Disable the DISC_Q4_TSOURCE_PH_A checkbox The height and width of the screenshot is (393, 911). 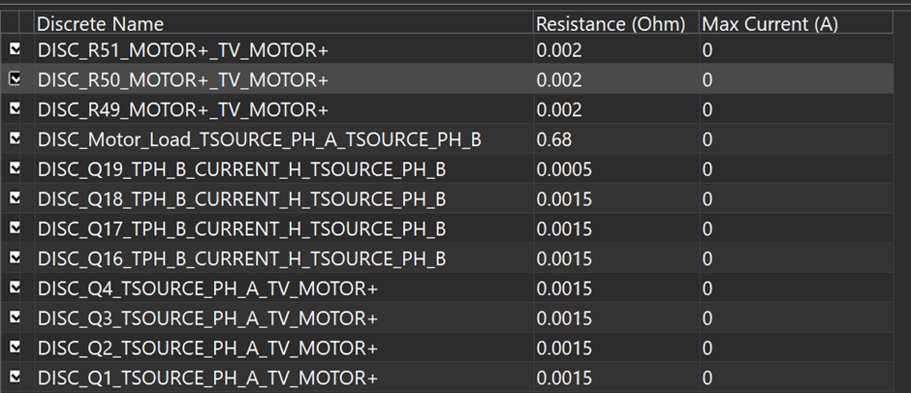click(x=16, y=288)
